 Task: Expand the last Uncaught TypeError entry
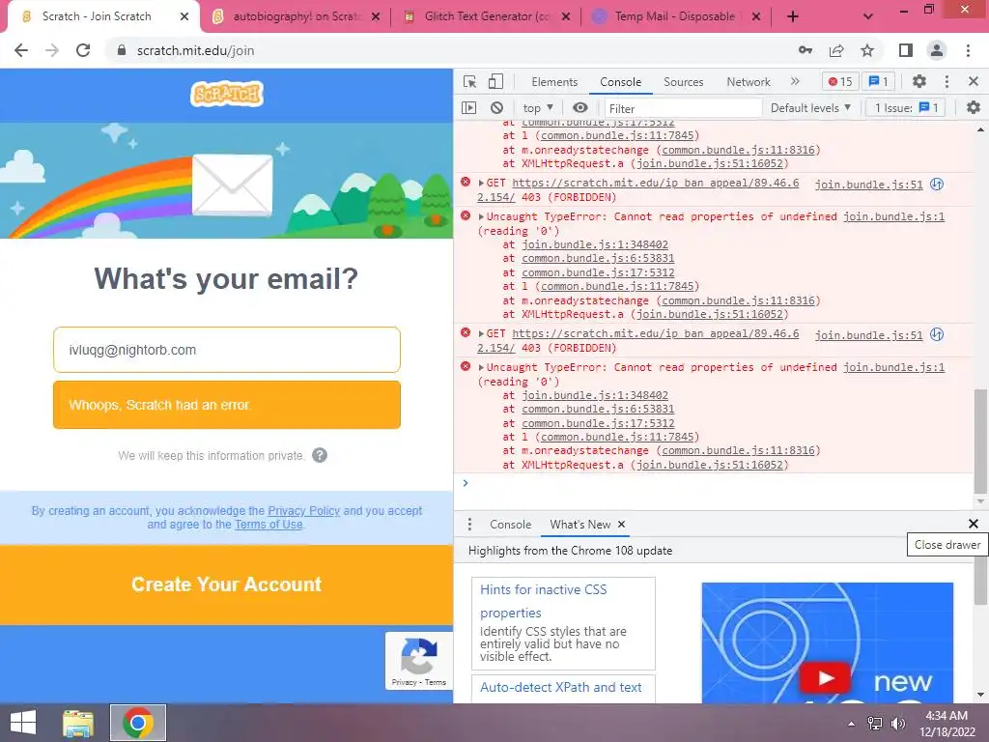click(481, 367)
